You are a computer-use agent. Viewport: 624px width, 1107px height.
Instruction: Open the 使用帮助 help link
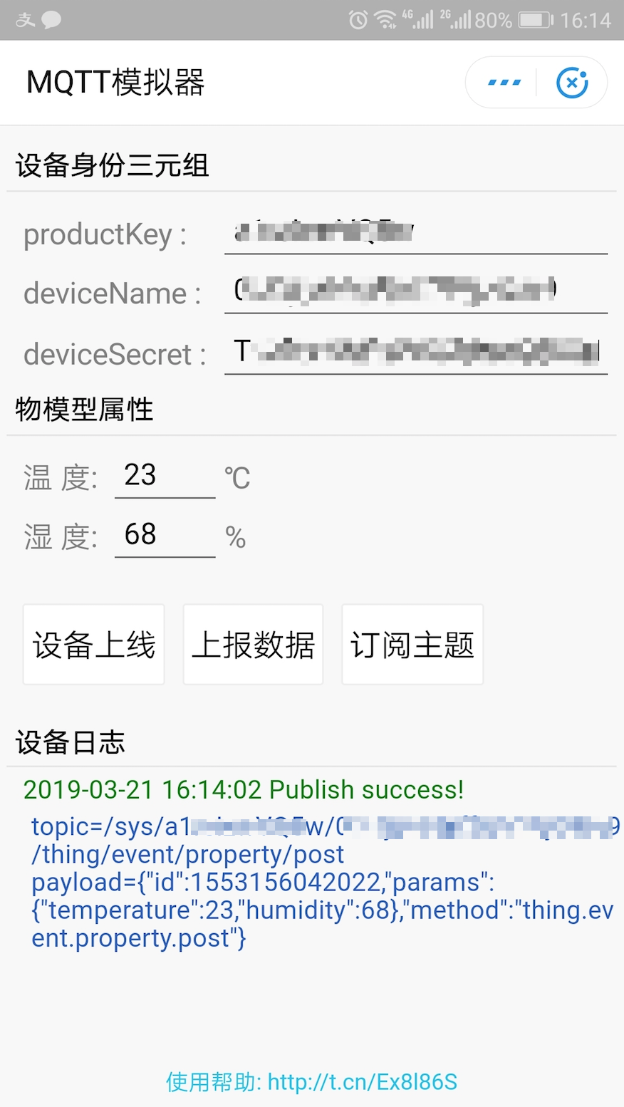pyautogui.click(x=311, y=1082)
